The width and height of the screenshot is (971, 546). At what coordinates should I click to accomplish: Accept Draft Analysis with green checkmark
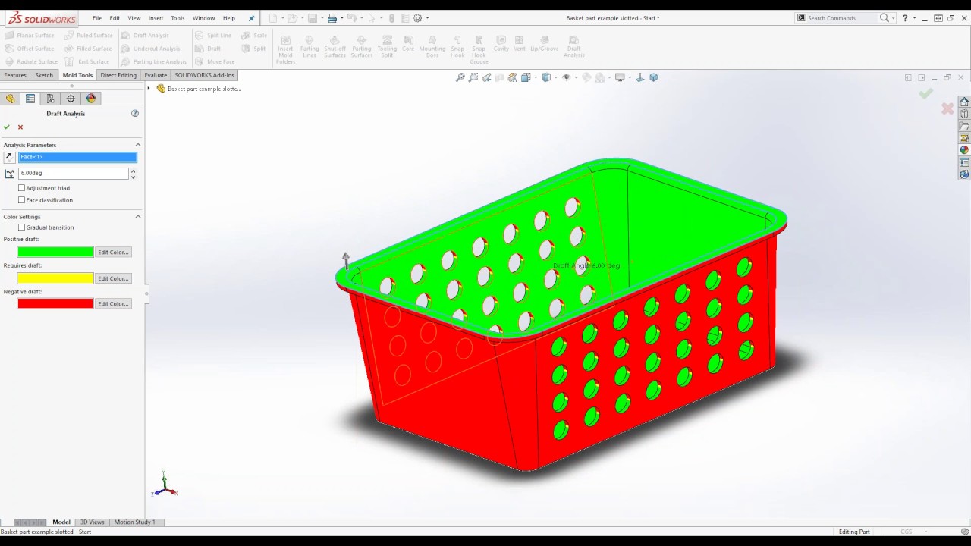pyautogui.click(x=7, y=127)
